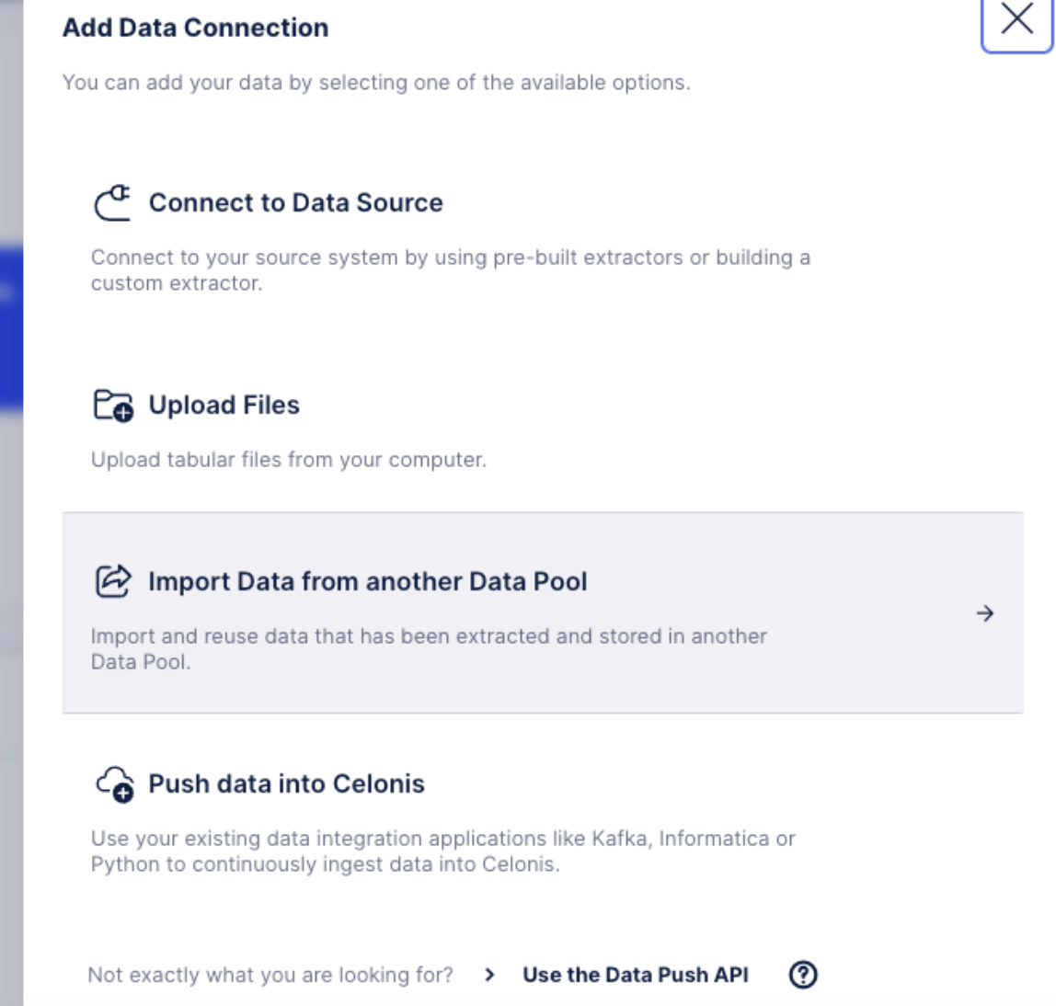1056x1006 pixels.
Task: Open the Use the Data Push API link
Action: [635, 975]
